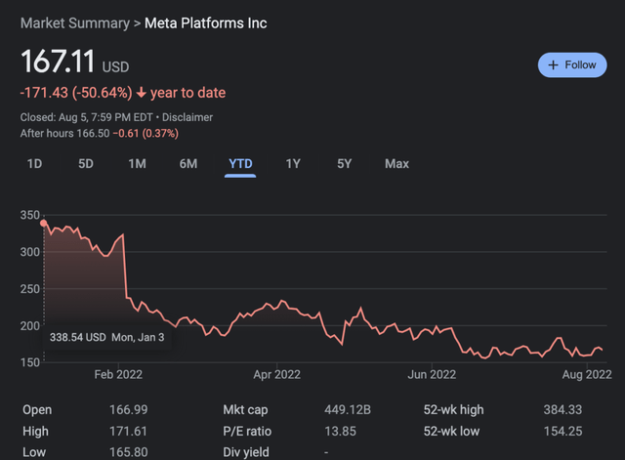Screen dimensions: 625x460
Task: Select the YTD tab
Action: tap(239, 163)
